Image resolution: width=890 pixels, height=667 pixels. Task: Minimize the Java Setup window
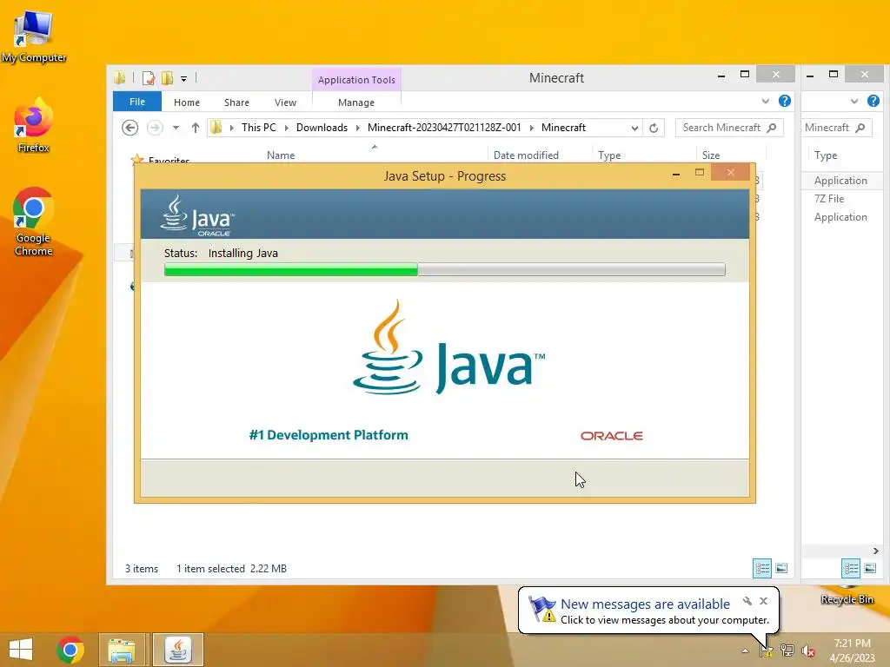(x=675, y=174)
